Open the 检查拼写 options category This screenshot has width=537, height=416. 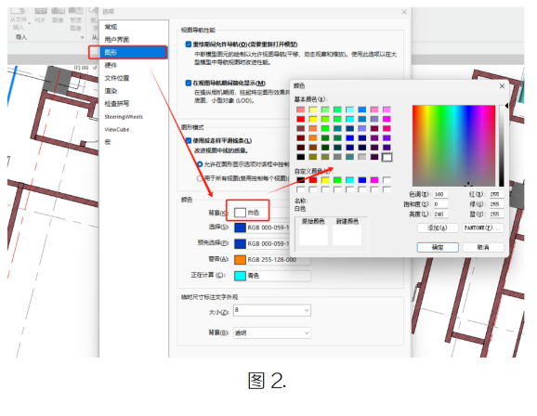point(117,104)
